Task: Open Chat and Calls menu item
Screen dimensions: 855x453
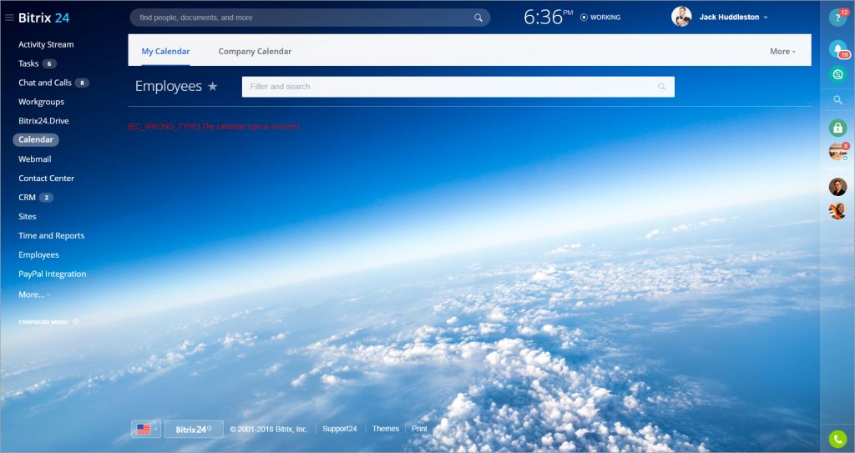Action: [45, 83]
